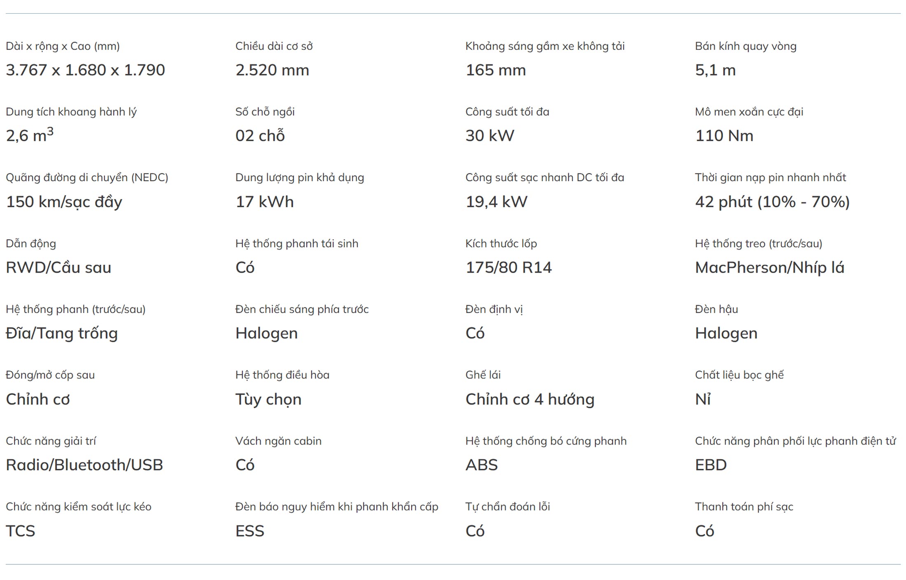Select the charging time 42 phút (10% - 70%)

(772, 202)
